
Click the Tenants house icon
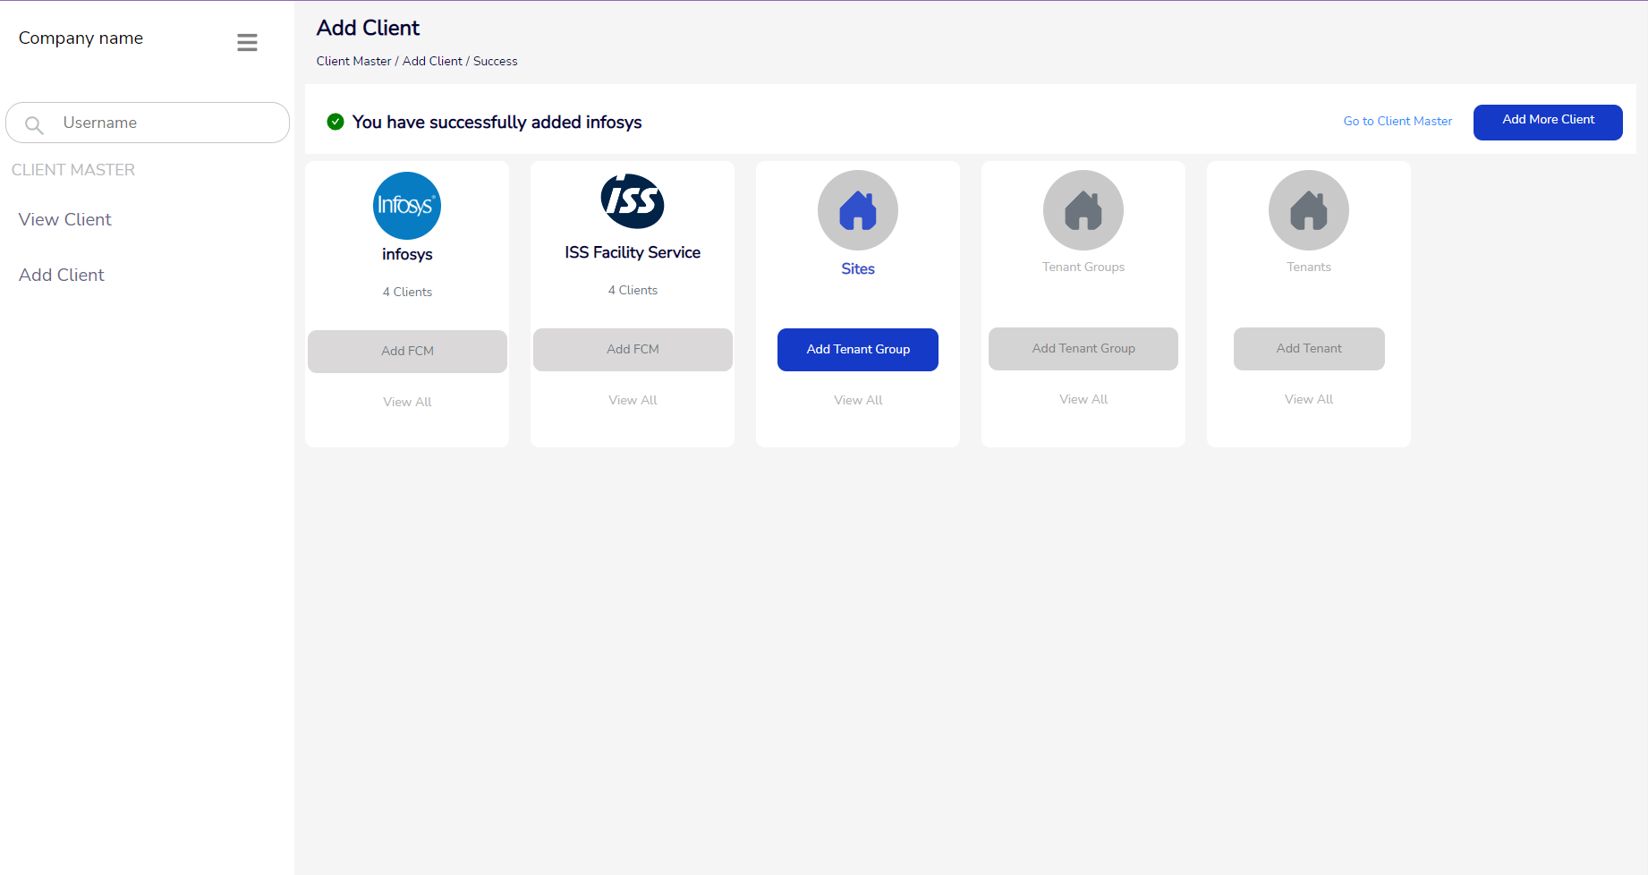[1309, 210]
